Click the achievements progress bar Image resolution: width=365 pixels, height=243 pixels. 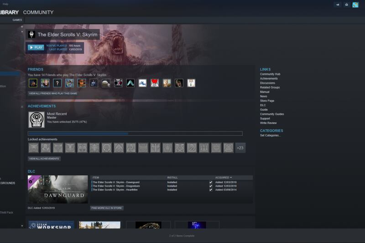pyautogui.click(x=135, y=134)
